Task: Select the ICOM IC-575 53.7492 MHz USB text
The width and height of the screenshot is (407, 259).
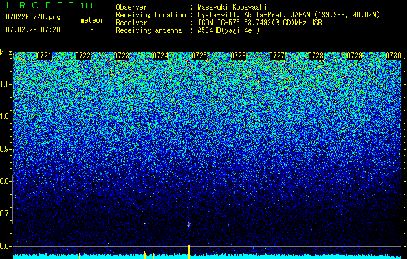Action: click(260, 23)
